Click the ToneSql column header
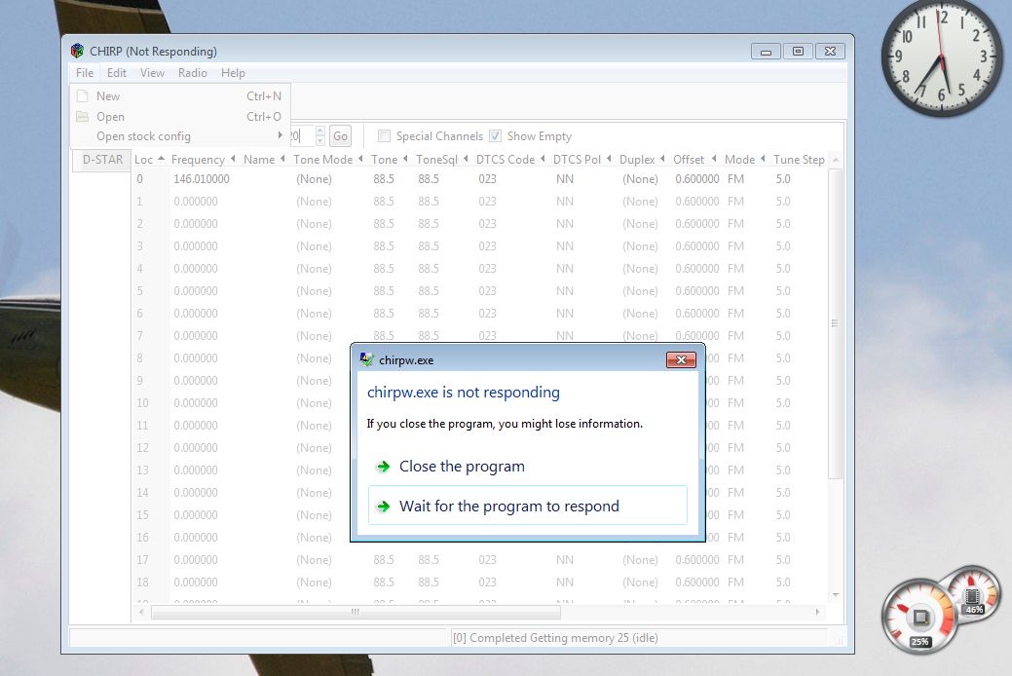 (x=441, y=160)
